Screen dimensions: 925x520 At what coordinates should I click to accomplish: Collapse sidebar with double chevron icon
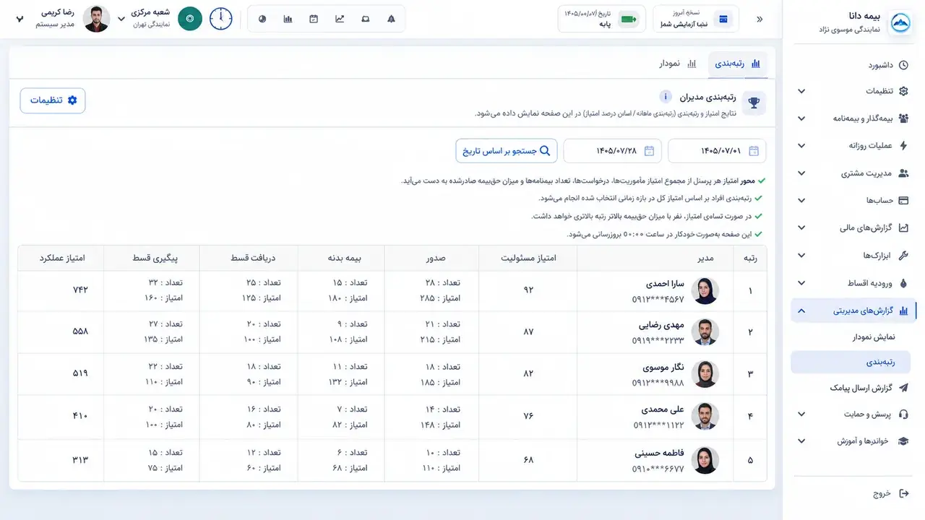tap(760, 19)
